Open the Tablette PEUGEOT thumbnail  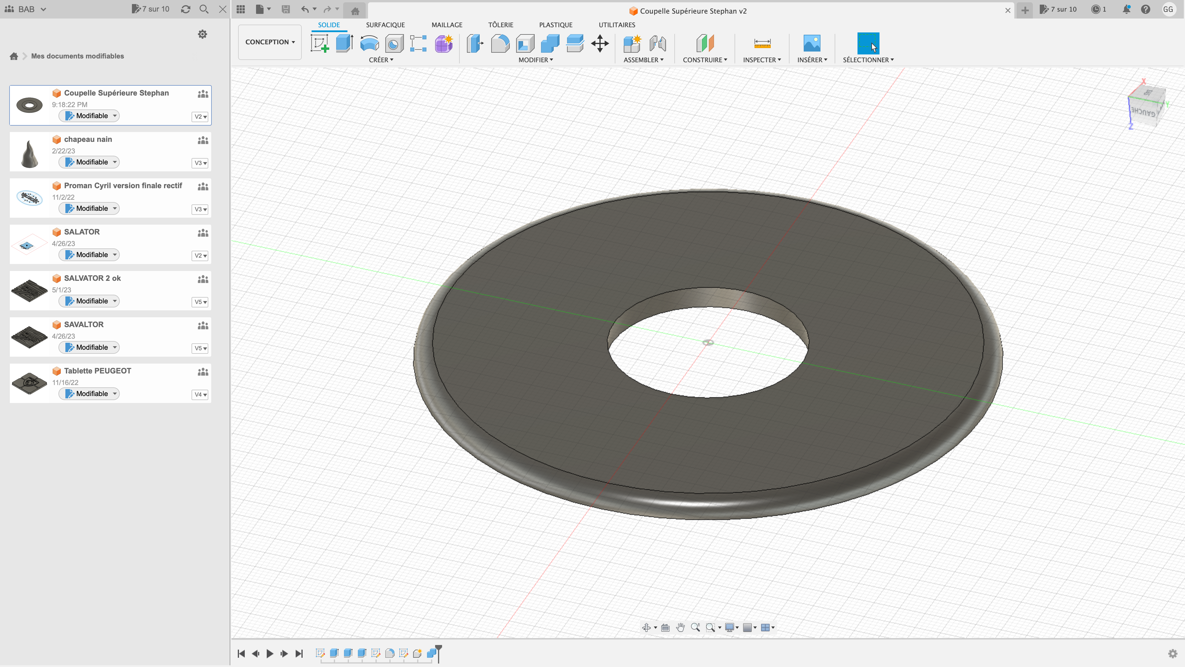click(x=30, y=383)
